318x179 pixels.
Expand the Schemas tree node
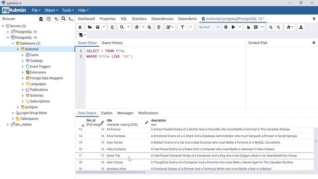pos(23,95)
